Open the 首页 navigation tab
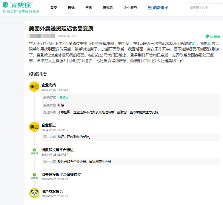This screenshot has width=223, height=205. pos(54,8)
